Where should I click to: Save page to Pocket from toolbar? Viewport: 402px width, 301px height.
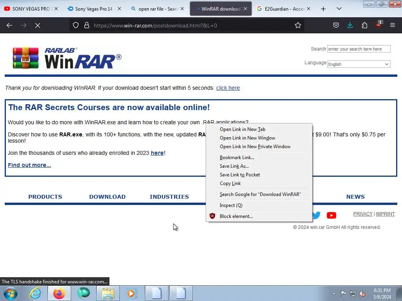(x=336, y=25)
